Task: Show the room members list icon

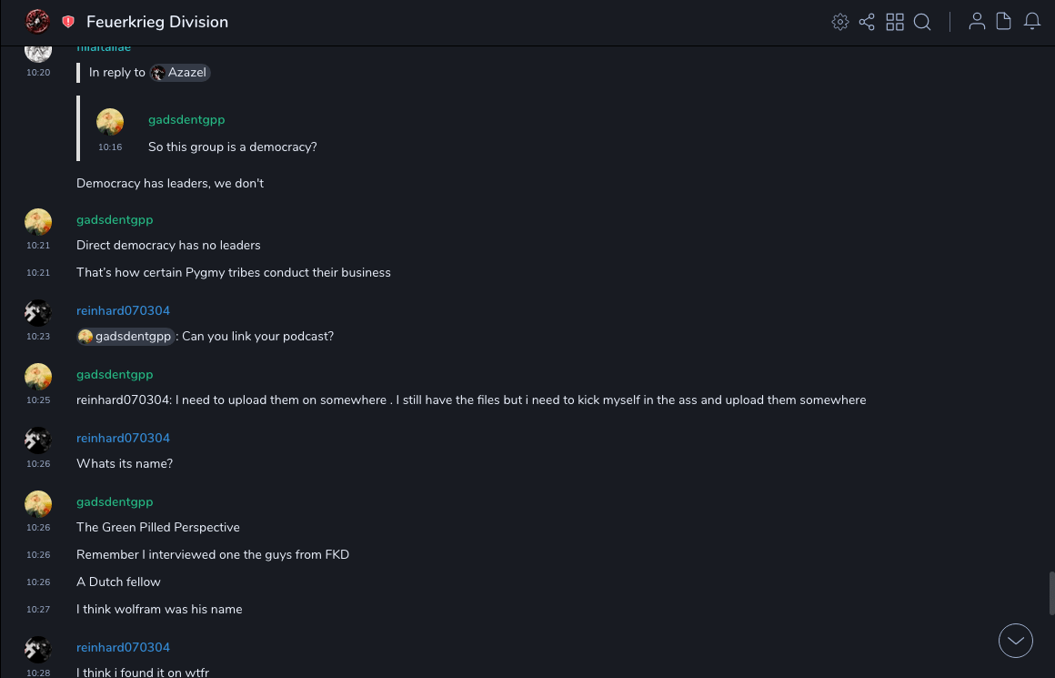Action: [977, 22]
